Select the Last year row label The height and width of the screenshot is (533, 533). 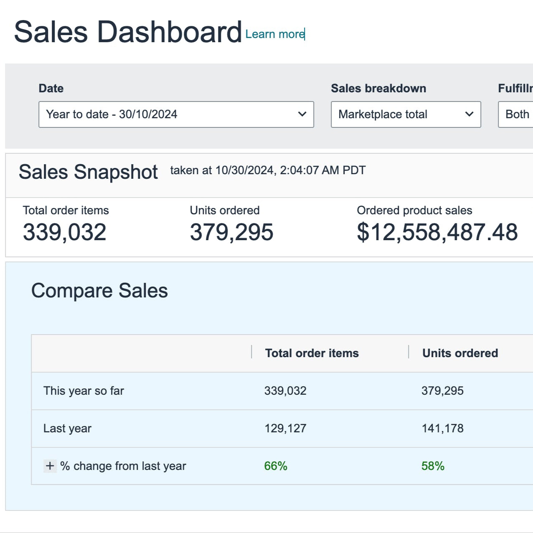coord(67,429)
